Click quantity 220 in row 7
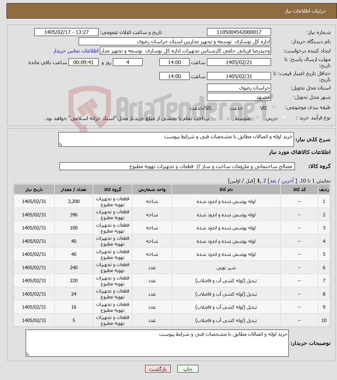Viewport: 337px width, 380px height. pyautogui.click(x=74, y=281)
